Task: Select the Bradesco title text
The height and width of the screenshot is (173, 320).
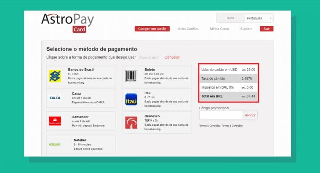Action: (x=152, y=116)
